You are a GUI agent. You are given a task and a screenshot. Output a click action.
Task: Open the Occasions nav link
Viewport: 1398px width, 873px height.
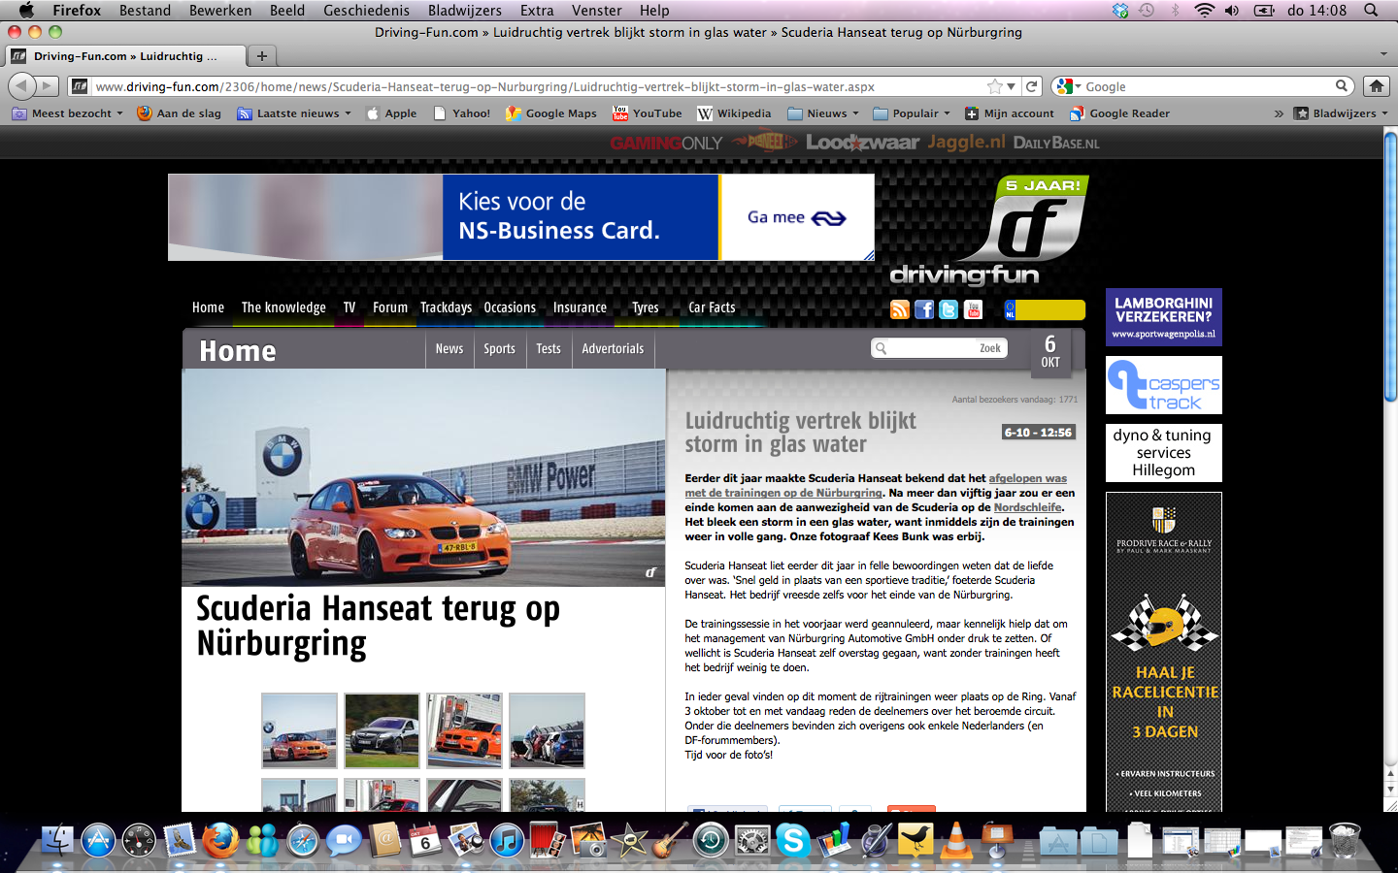point(510,307)
